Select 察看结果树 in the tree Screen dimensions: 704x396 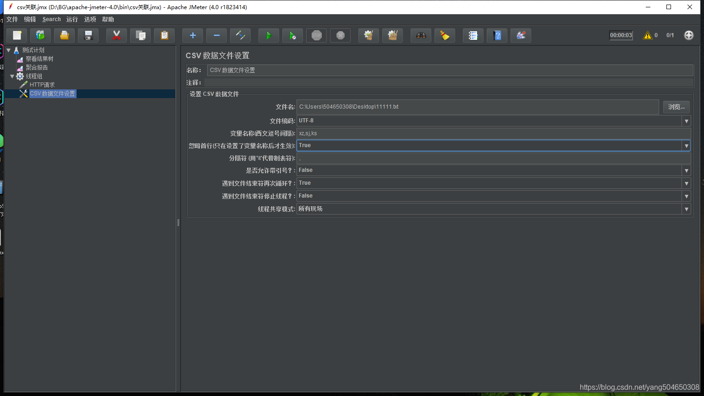[x=39, y=59]
